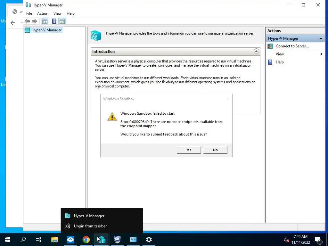328x246 pixels.
Task: Toggle the Show/Hide Action Pane toolbar icon
Action: 62,21
